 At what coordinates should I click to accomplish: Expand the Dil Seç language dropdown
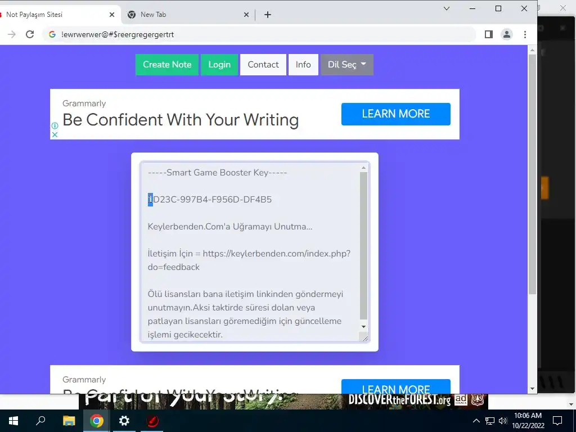tap(346, 65)
